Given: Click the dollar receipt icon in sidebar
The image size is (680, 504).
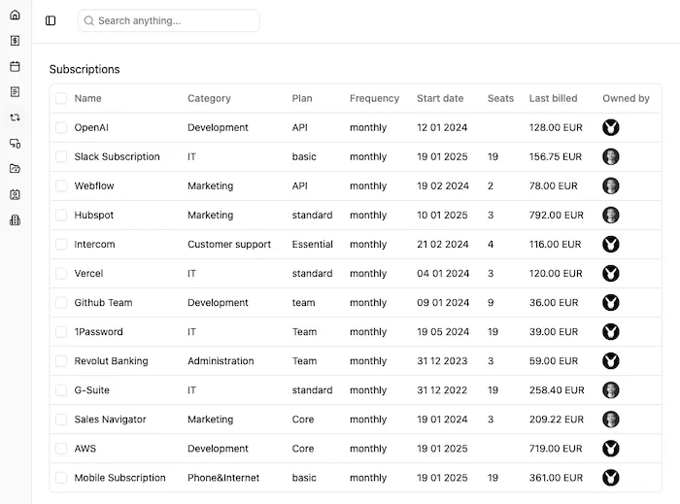Looking at the screenshot, I should [15, 41].
